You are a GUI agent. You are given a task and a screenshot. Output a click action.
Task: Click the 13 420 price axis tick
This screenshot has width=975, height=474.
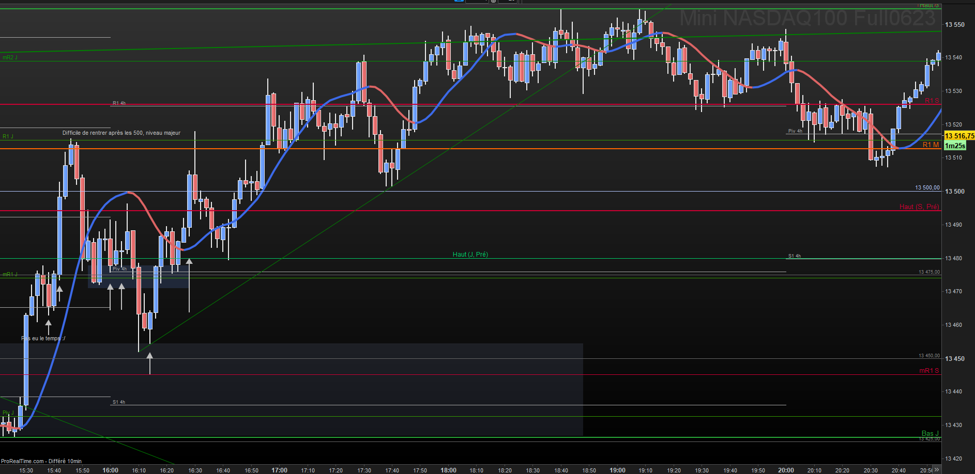tap(954, 459)
